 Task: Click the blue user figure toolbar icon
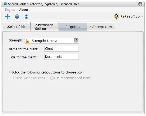click(x=26, y=16)
